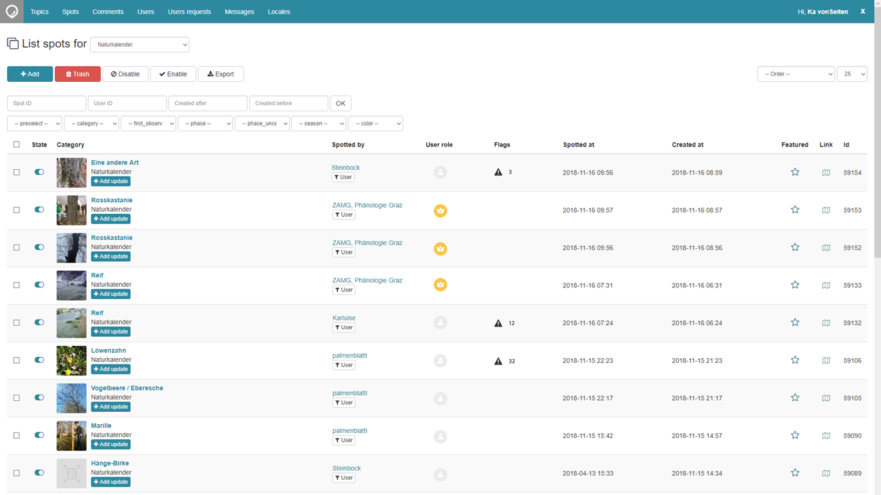Click the warning flag icon showing 32

point(498,361)
